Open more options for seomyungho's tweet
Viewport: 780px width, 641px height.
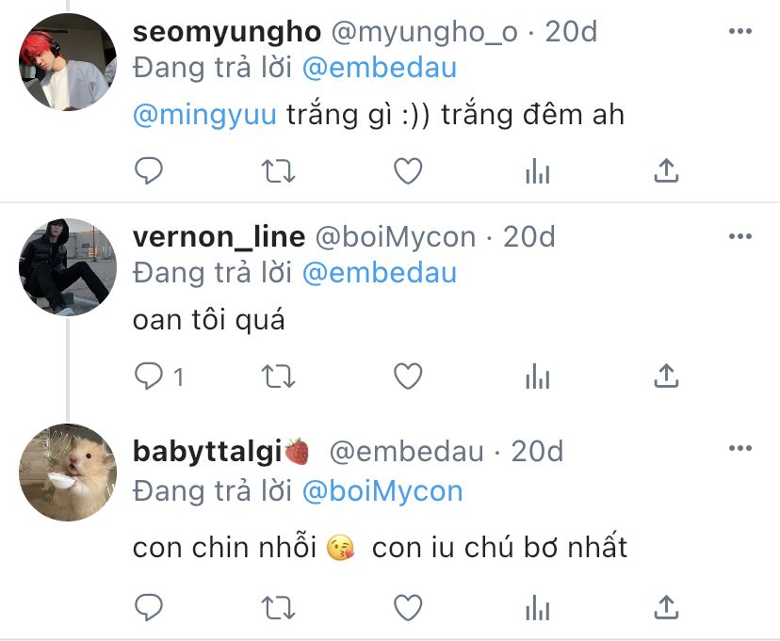pos(740,31)
